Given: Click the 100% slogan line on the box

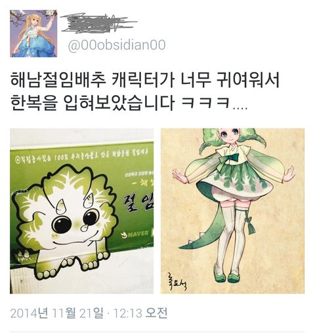Looking at the screenshot, I should point(82,157).
